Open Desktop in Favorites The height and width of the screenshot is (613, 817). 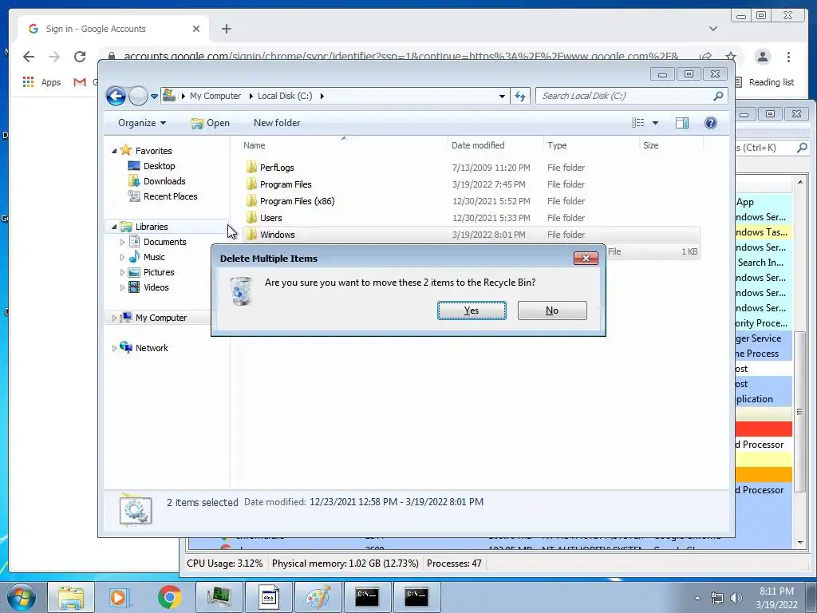click(159, 166)
